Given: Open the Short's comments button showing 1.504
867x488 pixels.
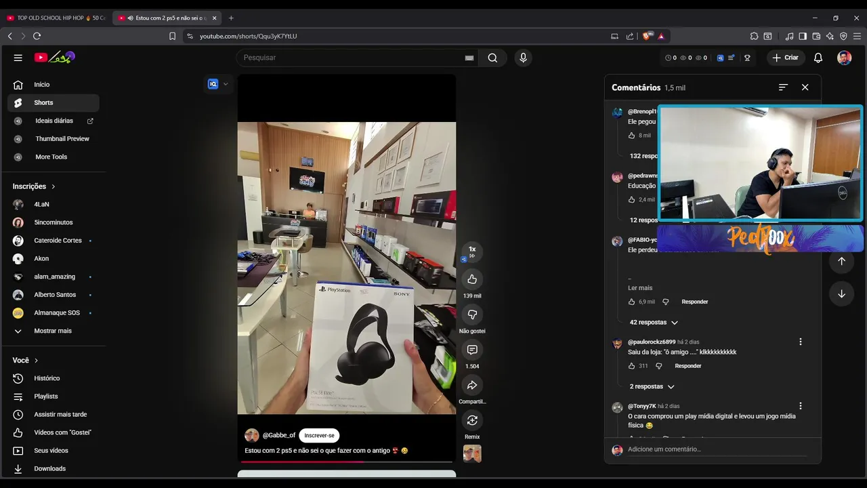Looking at the screenshot, I should pos(472,350).
